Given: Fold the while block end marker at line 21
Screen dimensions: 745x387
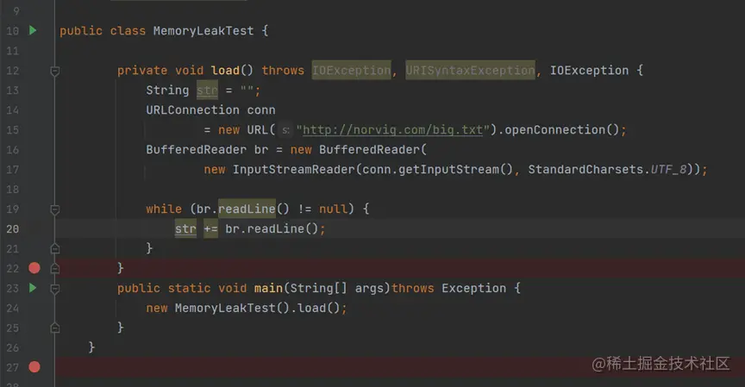Looking at the screenshot, I should [55, 248].
